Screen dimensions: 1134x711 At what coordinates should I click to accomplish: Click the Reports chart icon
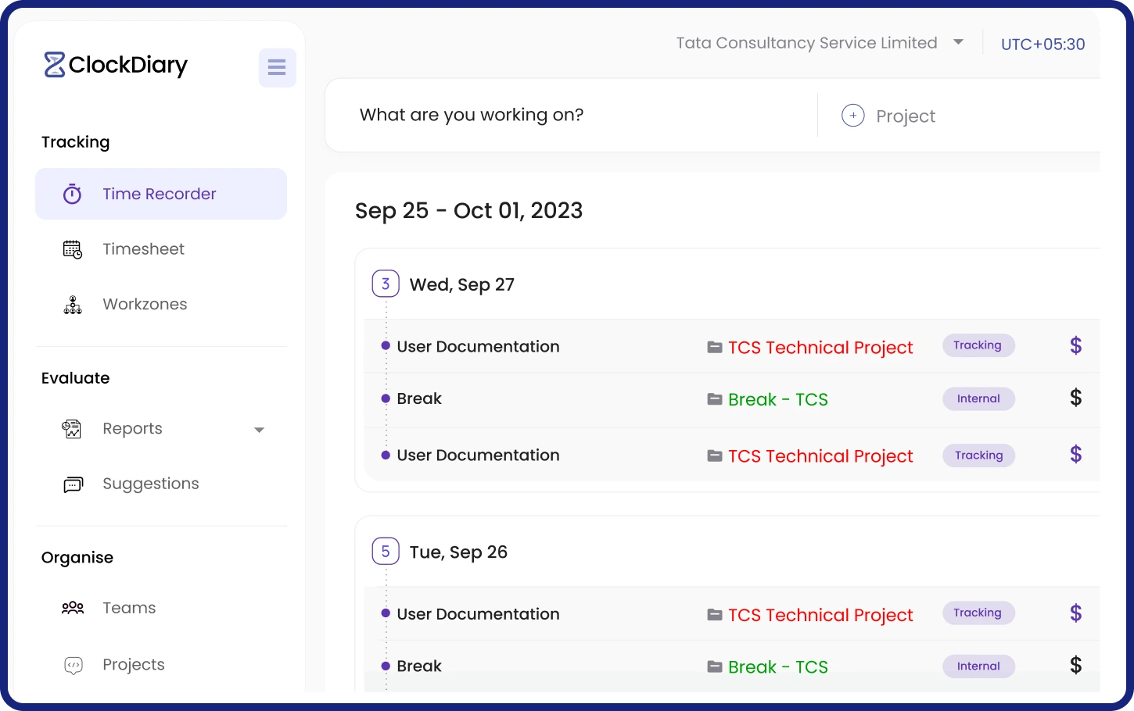tap(72, 429)
